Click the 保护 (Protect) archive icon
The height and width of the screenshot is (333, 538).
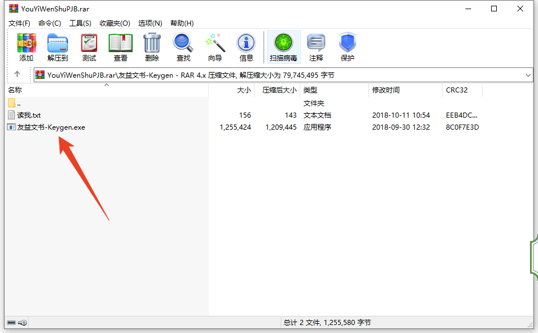347,47
